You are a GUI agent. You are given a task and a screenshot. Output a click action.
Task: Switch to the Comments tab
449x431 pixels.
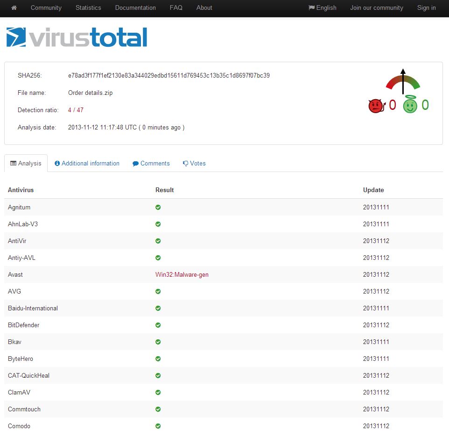151,163
